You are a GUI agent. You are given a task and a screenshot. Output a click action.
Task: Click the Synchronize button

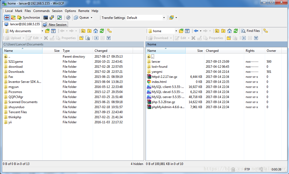[x=29, y=18]
